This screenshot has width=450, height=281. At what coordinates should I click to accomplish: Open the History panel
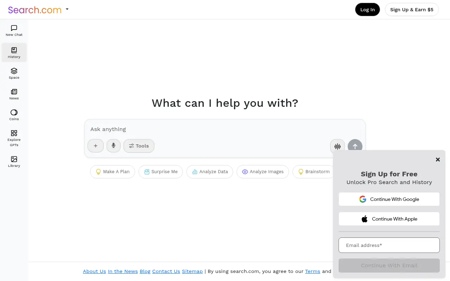(14, 52)
